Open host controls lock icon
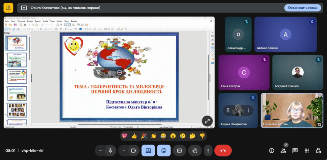Screen dimensions: 327x160 pos(318,150)
